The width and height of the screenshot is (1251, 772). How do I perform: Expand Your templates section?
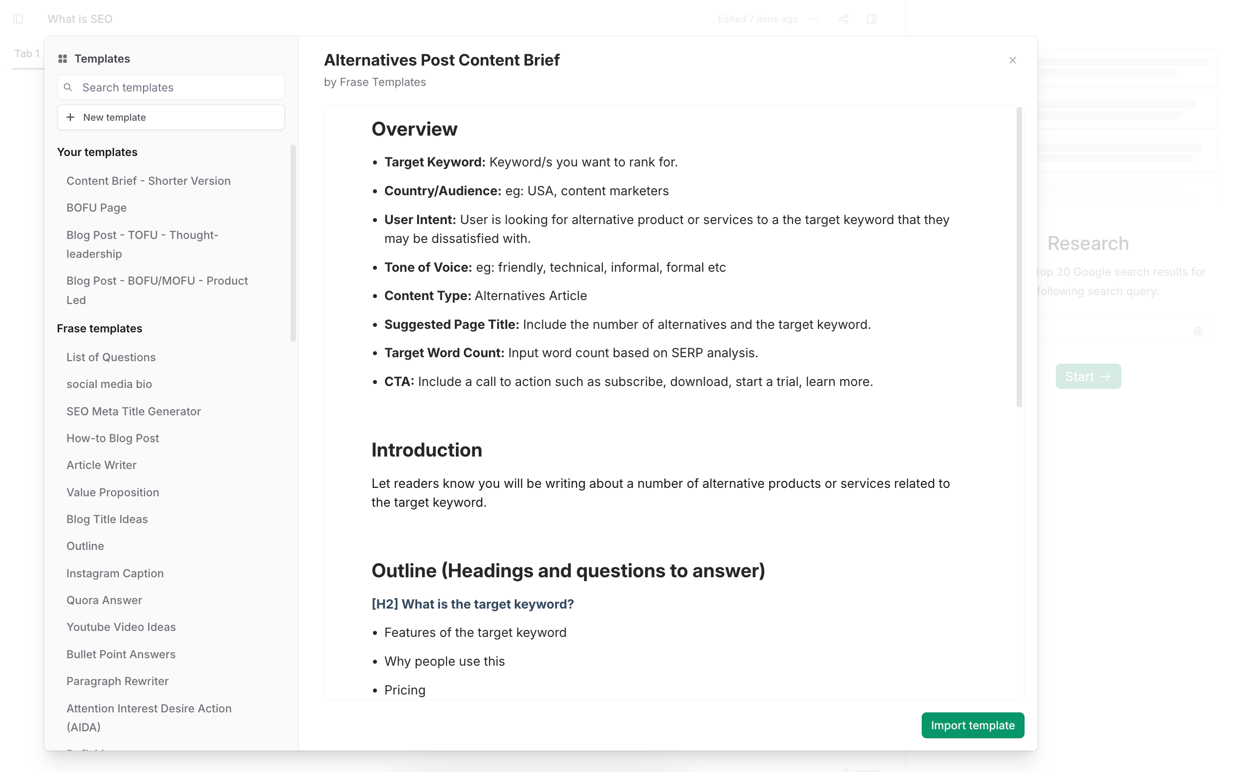96,151
